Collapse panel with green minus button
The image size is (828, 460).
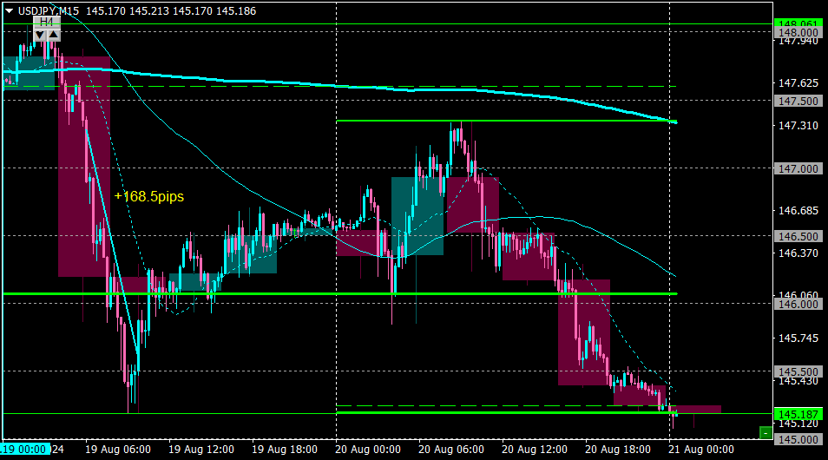(x=766, y=433)
